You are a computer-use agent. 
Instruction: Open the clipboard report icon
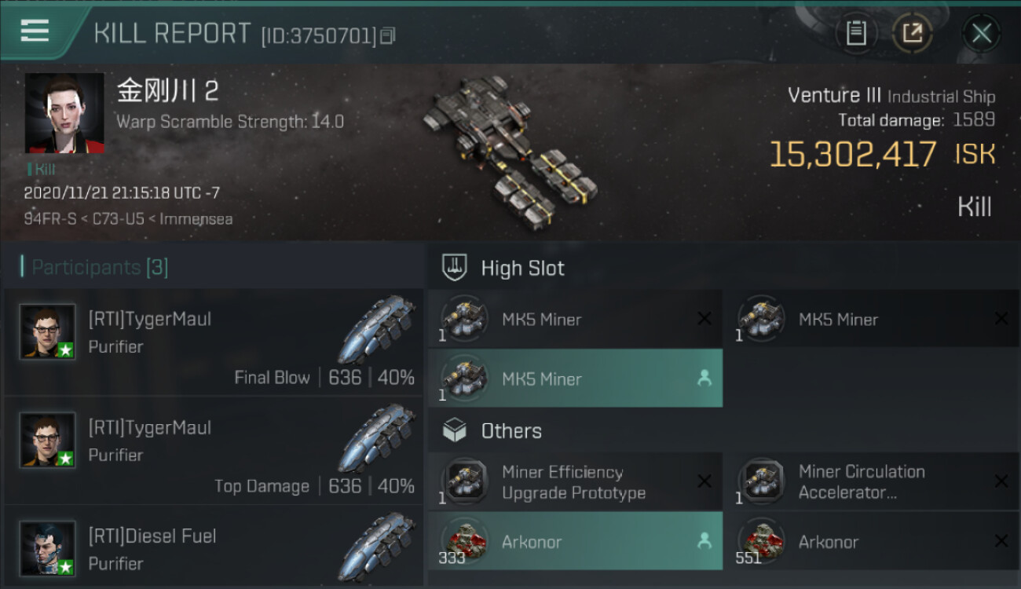pyautogui.click(x=856, y=34)
